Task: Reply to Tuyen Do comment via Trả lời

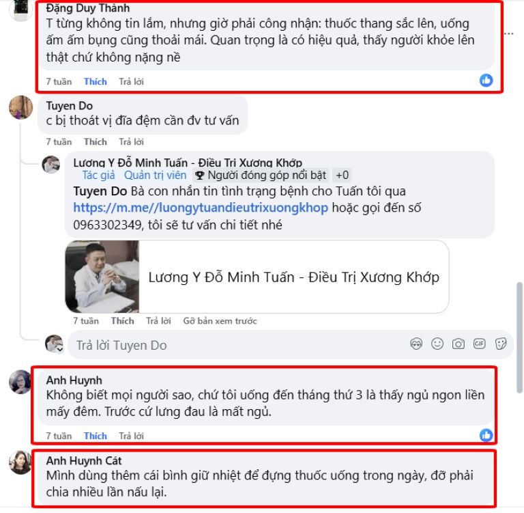Action: pyautogui.click(x=131, y=142)
